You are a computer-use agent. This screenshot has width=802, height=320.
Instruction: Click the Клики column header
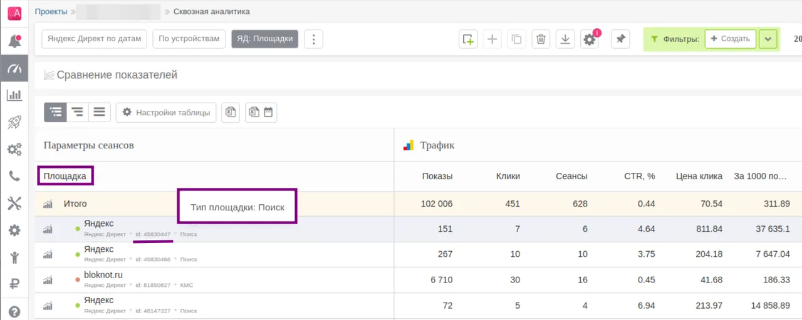coord(508,176)
